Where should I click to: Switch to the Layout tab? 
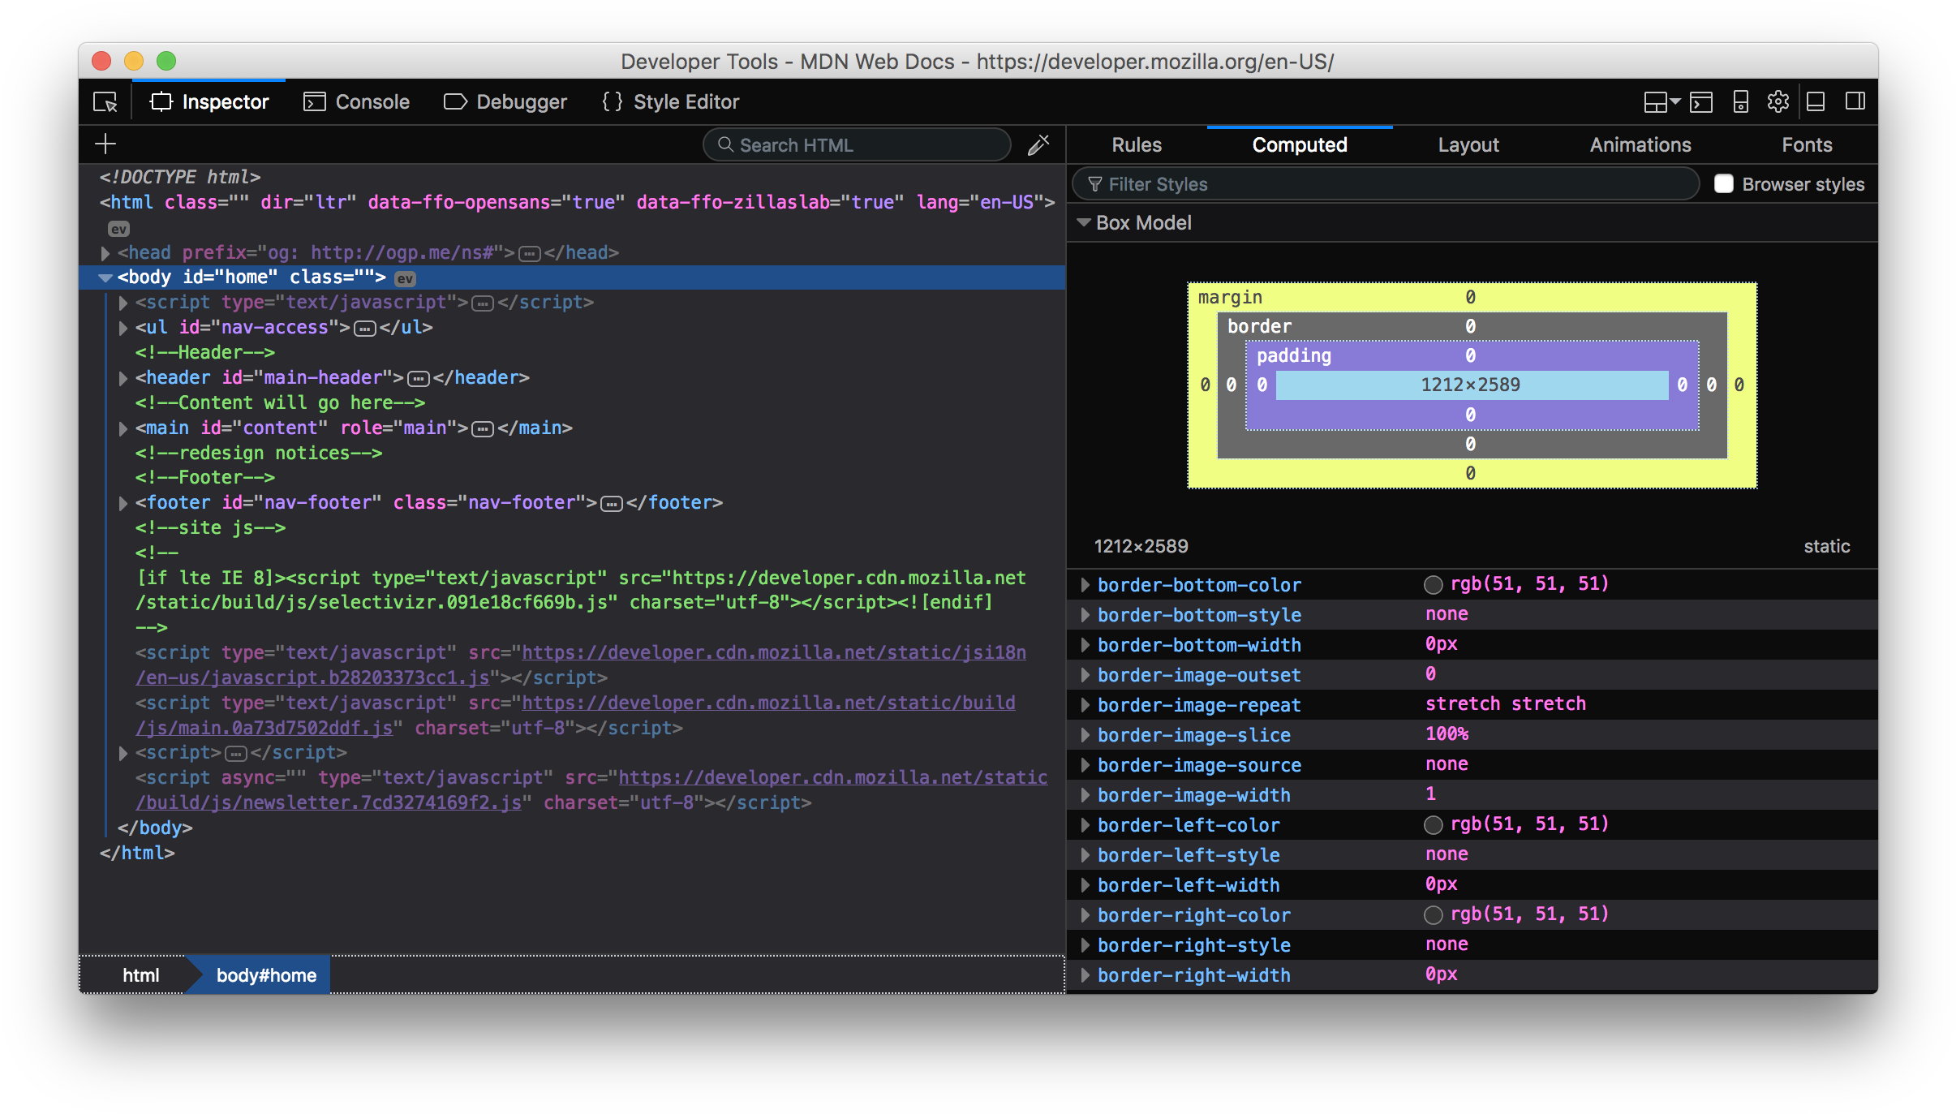[1468, 145]
